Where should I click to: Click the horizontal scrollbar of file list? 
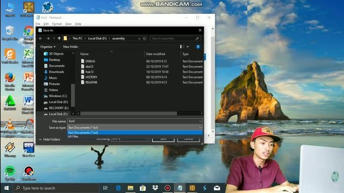[128, 114]
